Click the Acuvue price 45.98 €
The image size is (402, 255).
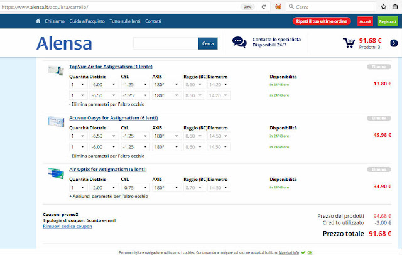(383, 135)
